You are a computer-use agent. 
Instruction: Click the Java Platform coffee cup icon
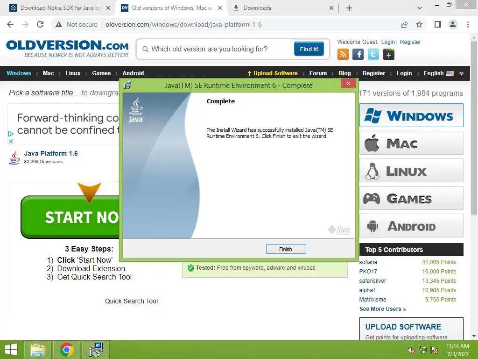14,158
